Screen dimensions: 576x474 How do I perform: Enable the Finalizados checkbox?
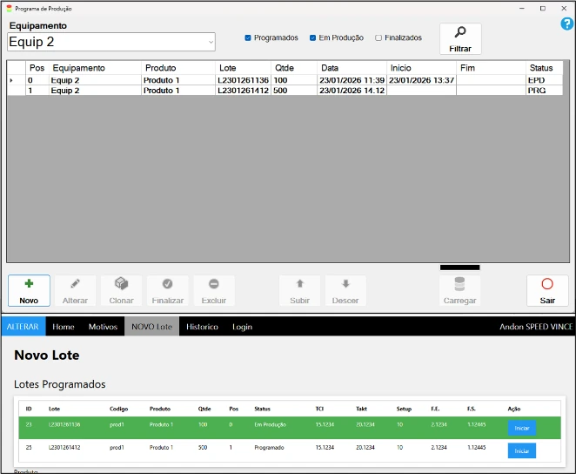(378, 37)
